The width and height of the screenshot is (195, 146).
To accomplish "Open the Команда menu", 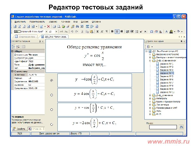I will (66, 22).
